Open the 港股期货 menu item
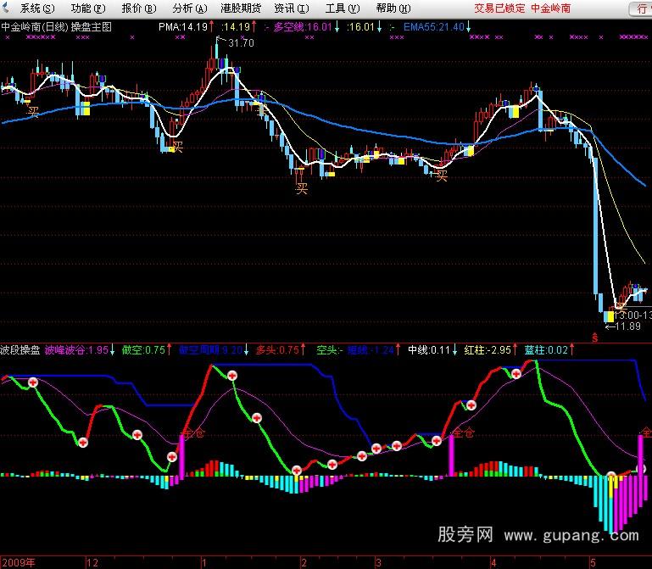Screen dimensions: 652x569 [241, 8]
